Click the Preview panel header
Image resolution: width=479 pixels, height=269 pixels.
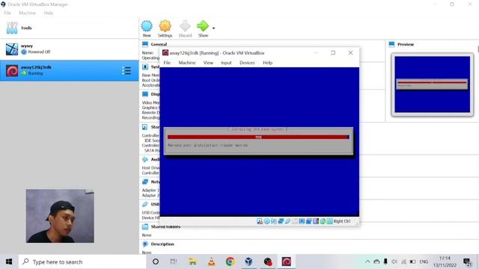point(406,44)
